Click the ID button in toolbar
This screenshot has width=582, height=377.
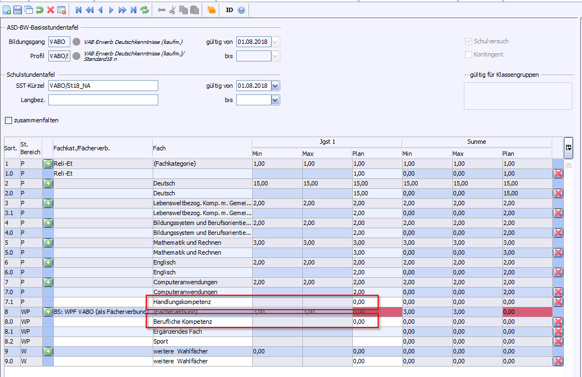pos(229,10)
